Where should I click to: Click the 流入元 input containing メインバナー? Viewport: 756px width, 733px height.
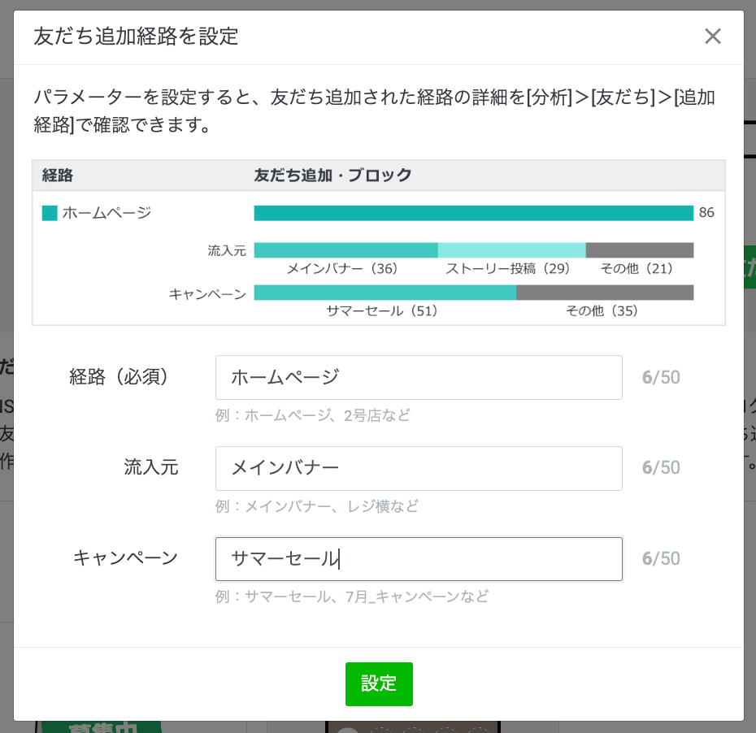419,468
